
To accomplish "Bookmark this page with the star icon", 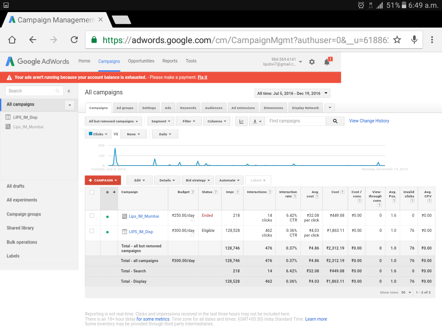I will [397, 40].
